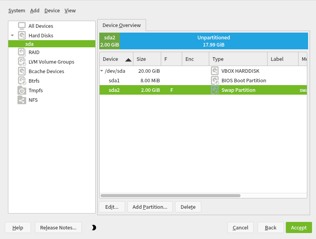Select All Devices in sidebar
Image resolution: width=316 pixels, height=239 pixels.
point(41,26)
